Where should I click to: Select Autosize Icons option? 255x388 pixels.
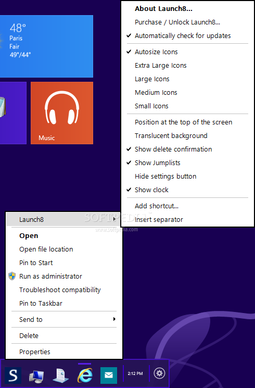tap(187, 52)
